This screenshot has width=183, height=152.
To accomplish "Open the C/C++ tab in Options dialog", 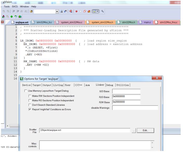I will pos(79,85).
